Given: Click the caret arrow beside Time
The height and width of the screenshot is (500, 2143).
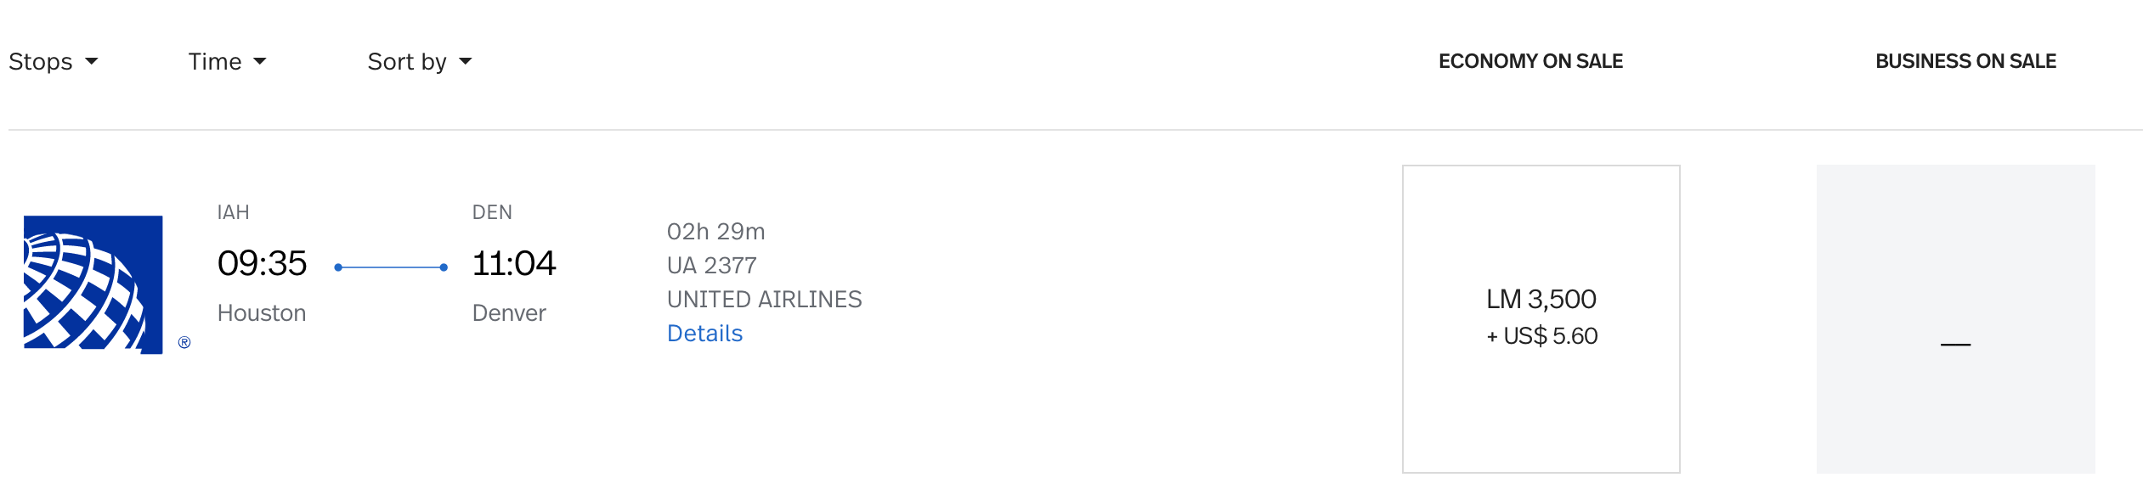Looking at the screenshot, I should click(260, 61).
